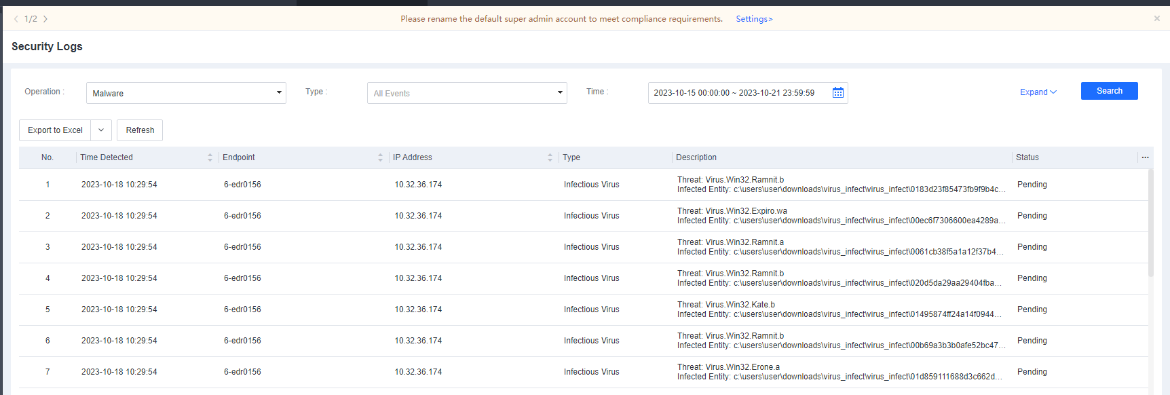The height and width of the screenshot is (395, 1170).
Task: Sort by Time Detected column arrows
Action: pos(210,157)
